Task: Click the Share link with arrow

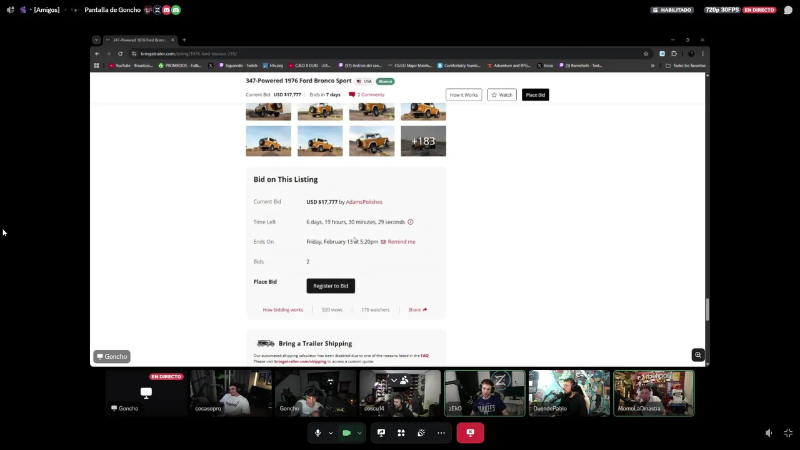Action: 417,310
